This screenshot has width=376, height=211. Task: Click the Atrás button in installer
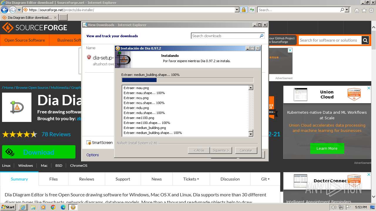(x=199, y=150)
